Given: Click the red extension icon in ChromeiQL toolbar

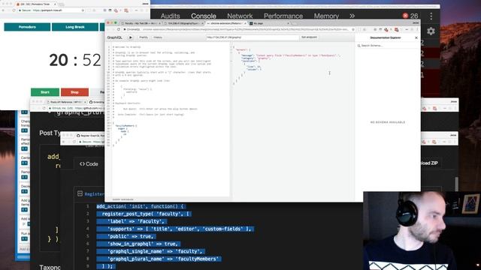Looking at the screenshot, I should (396, 29).
